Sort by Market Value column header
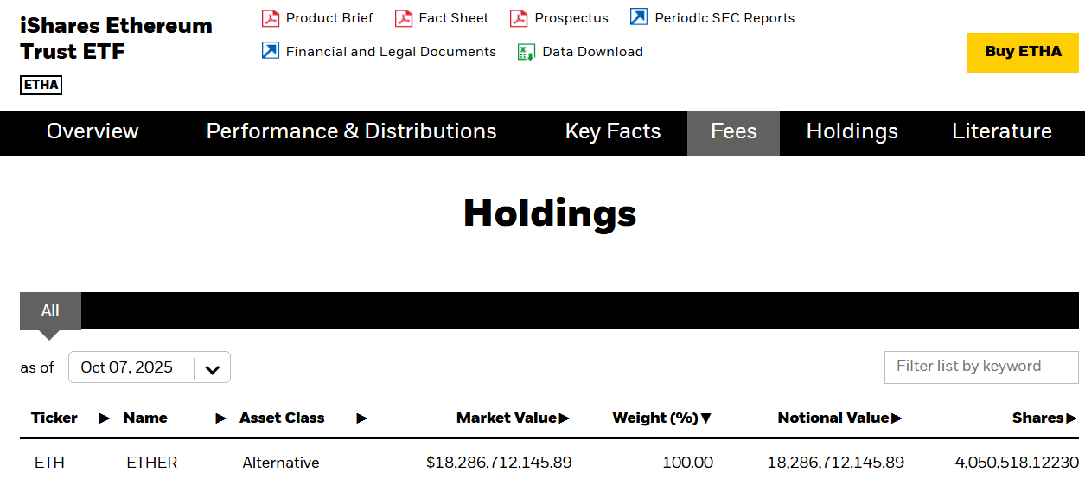The height and width of the screenshot is (479, 1085). click(x=507, y=418)
